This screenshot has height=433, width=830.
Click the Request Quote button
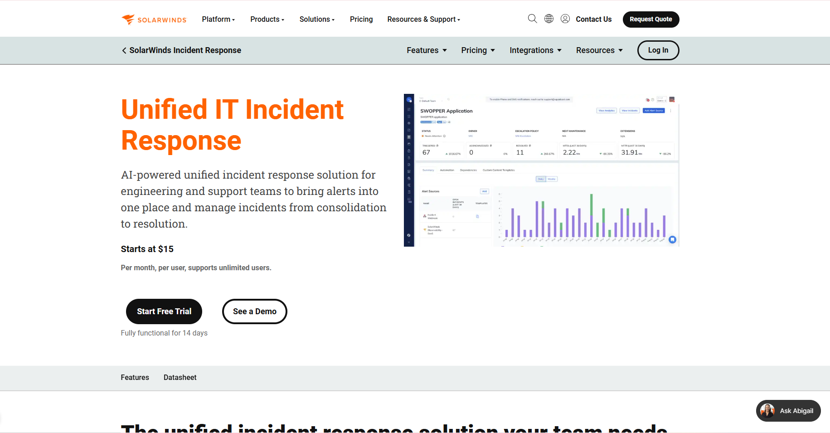(x=651, y=19)
